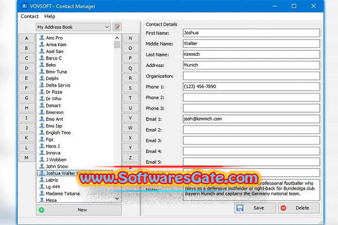Click the Phone 1 field

(251, 87)
